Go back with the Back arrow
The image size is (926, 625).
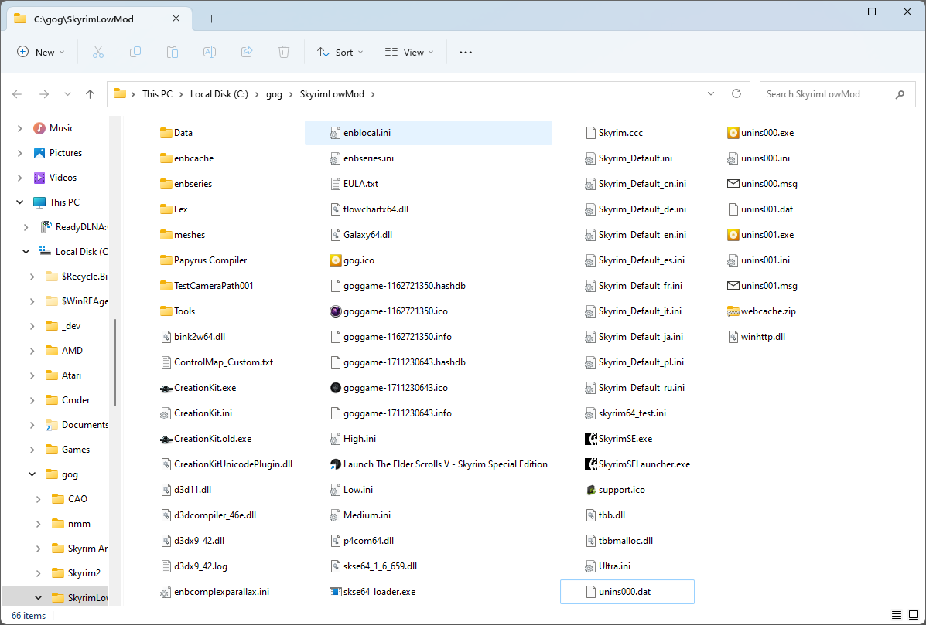click(17, 93)
